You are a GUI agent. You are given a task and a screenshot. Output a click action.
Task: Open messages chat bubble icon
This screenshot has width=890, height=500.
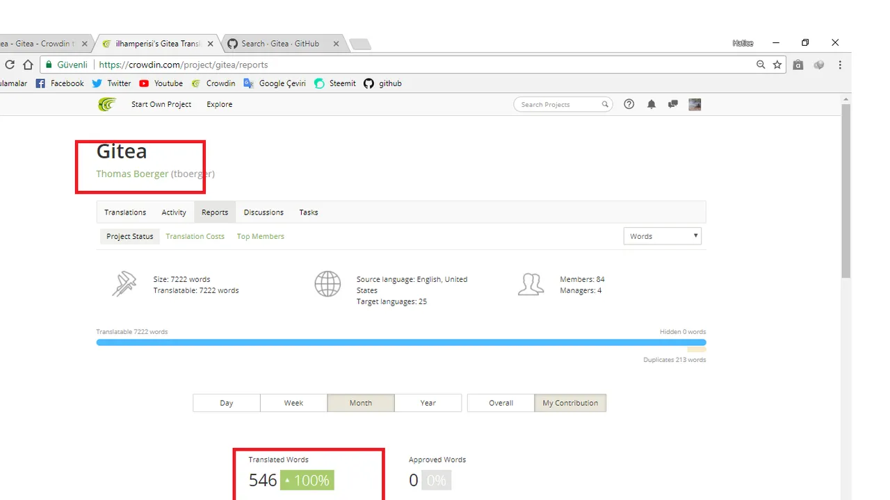click(672, 104)
